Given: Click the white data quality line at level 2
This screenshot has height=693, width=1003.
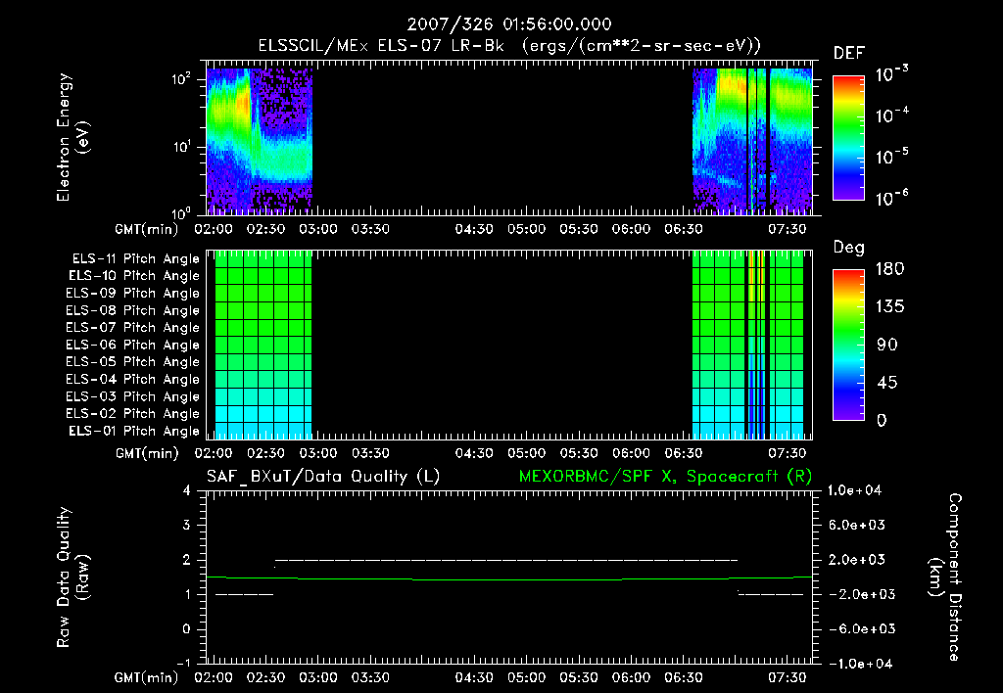Looking at the screenshot, I should 506,560.
